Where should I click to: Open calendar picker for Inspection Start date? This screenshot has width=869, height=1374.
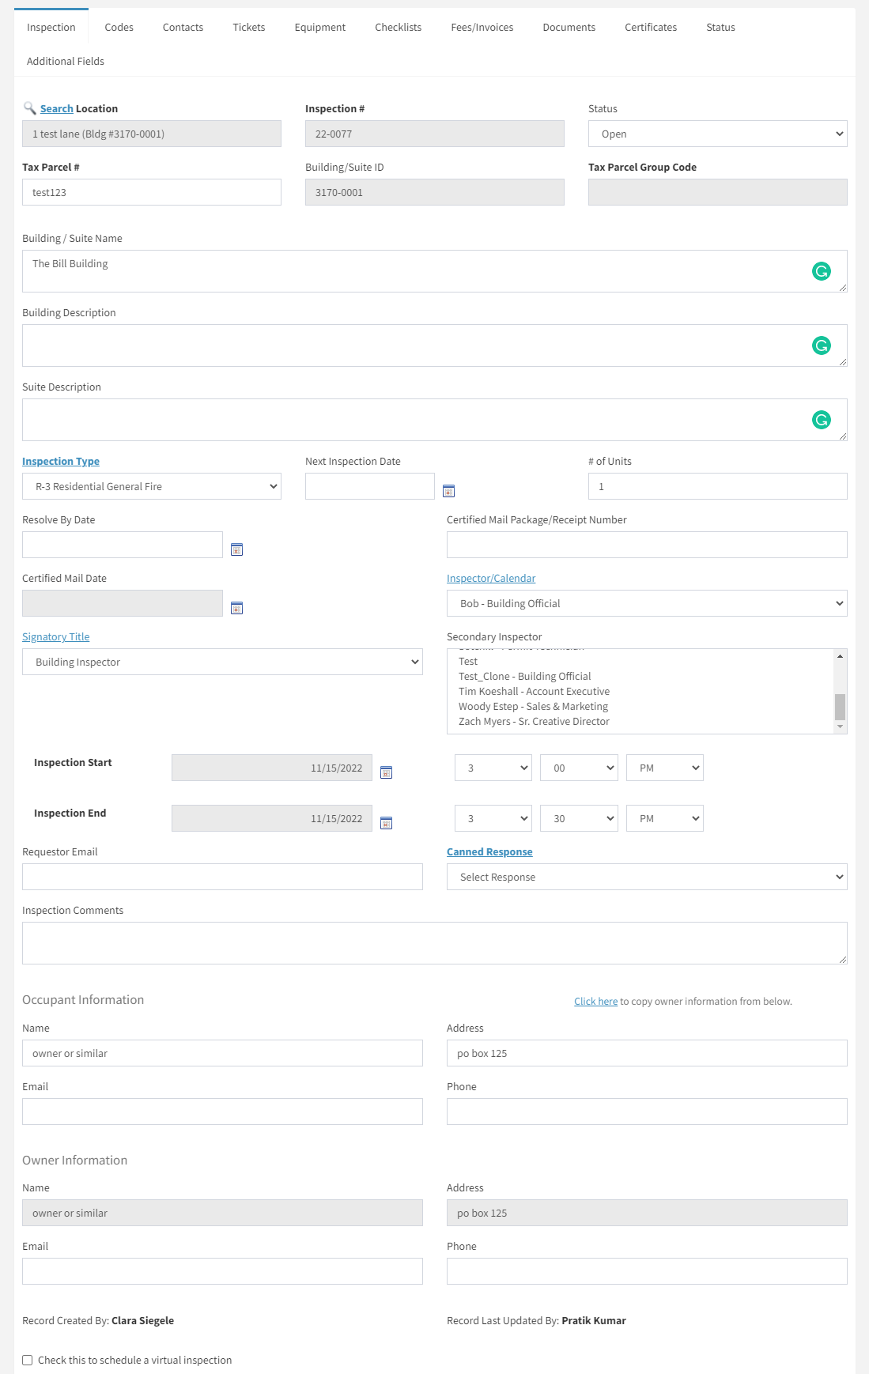pos(386,772)
